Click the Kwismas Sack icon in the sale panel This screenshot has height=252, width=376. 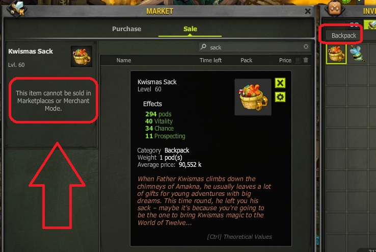point(82,57)
